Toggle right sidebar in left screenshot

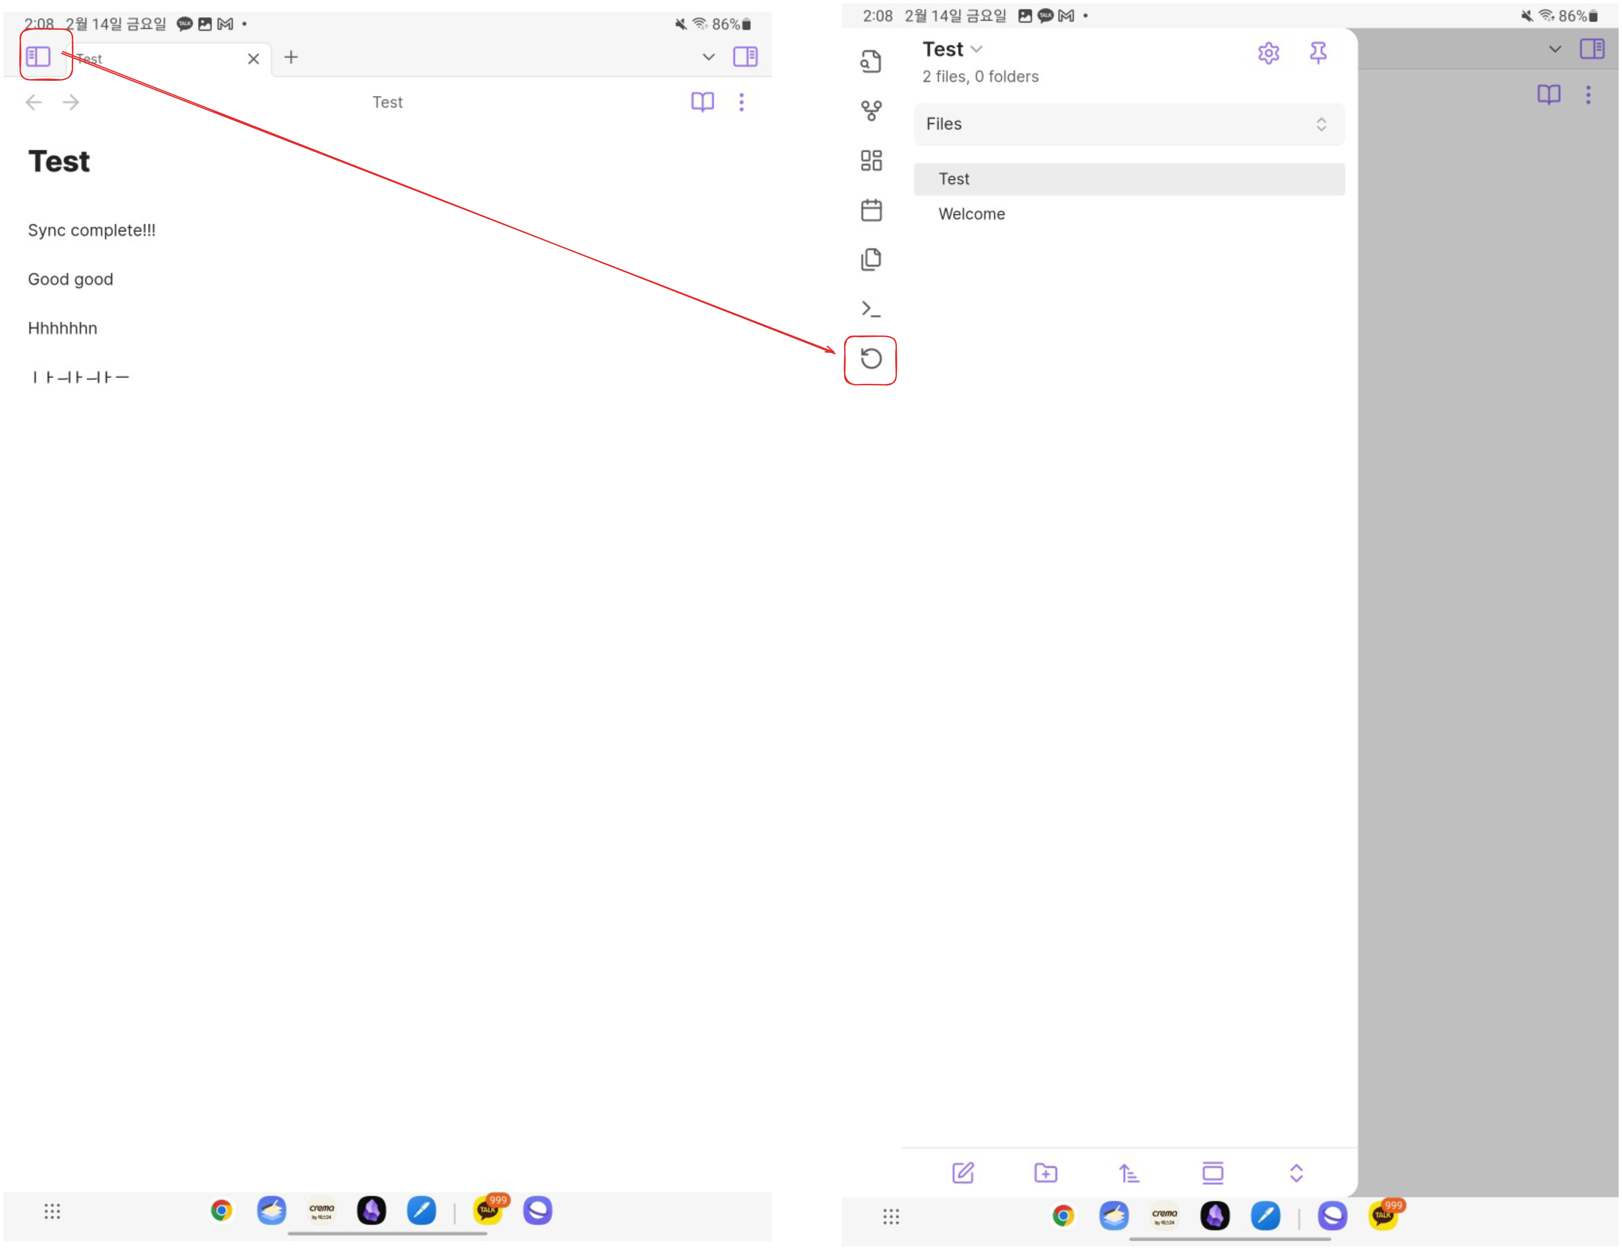745,56
